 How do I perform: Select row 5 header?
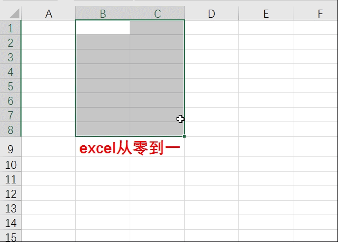click(10, 86)
